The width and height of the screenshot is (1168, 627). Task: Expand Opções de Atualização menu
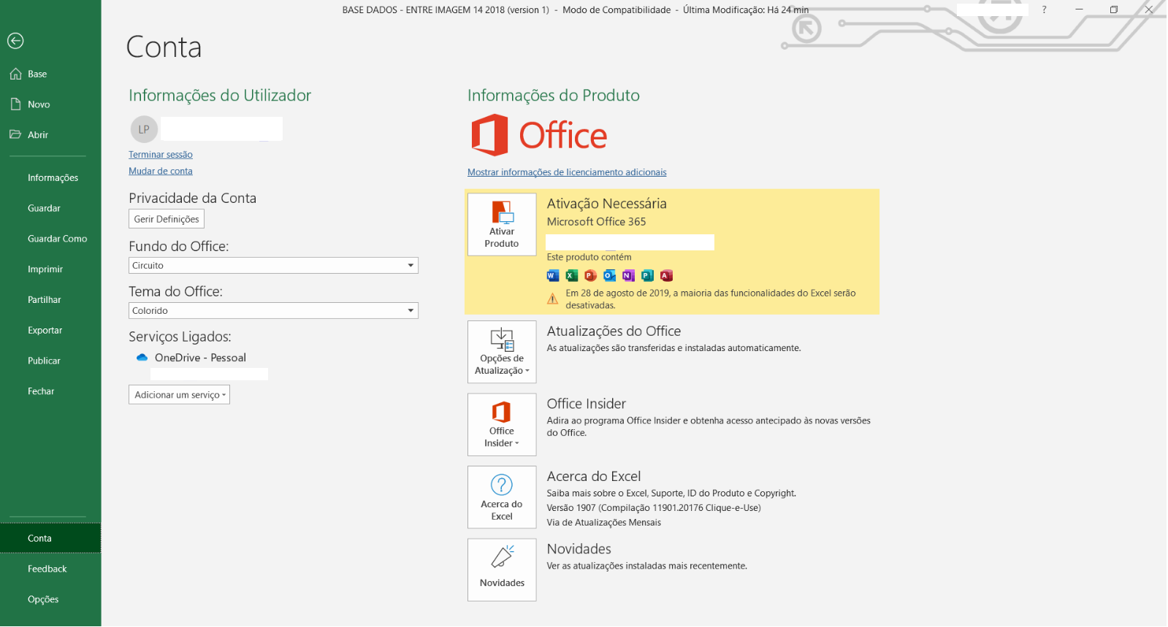tap(502, 352)
